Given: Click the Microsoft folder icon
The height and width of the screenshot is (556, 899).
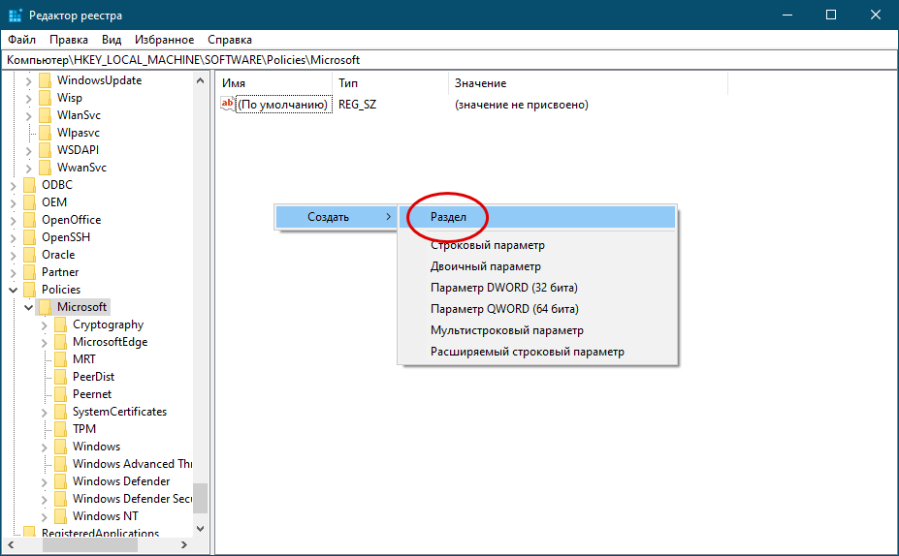Looking at the screenshot, I should tap(45, 307).
